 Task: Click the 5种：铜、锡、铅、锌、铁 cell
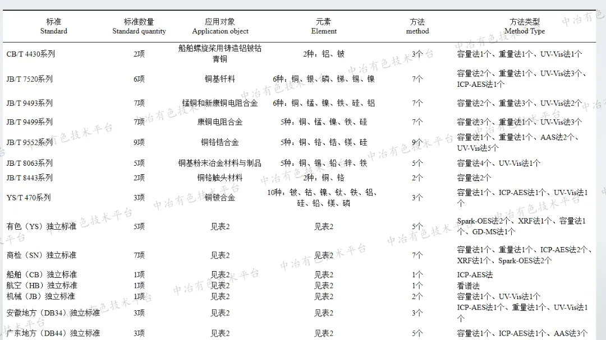[324, 163]
